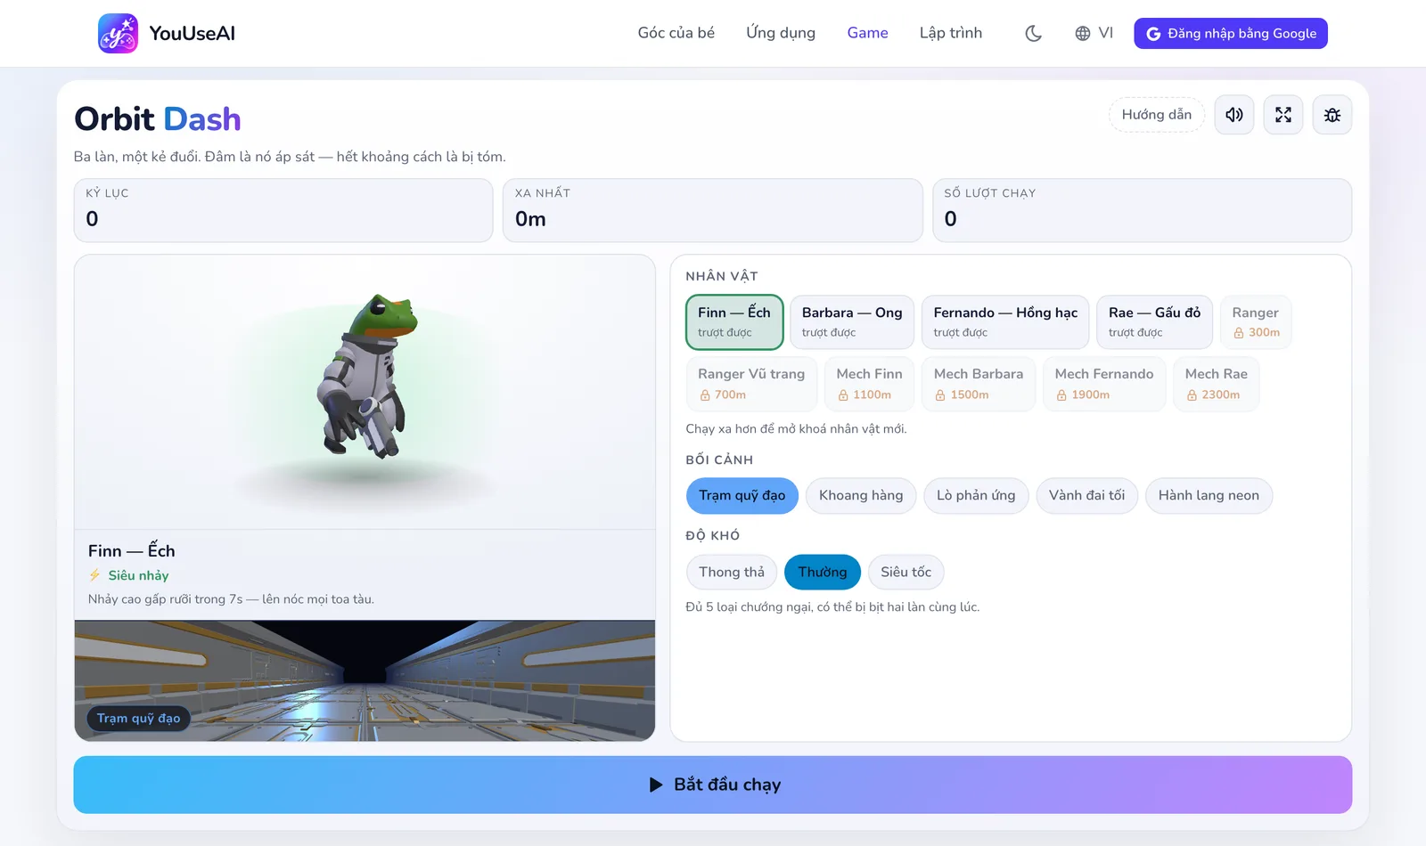Click the XA NHẤT 0m stat card
The image size is (1426, 846).
[x=713, y=210]
